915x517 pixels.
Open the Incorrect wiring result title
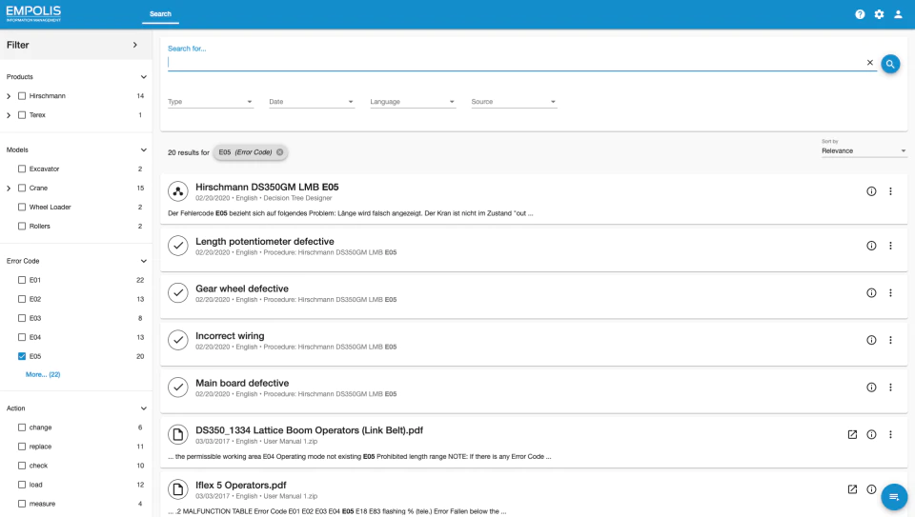tap(230, 336)
